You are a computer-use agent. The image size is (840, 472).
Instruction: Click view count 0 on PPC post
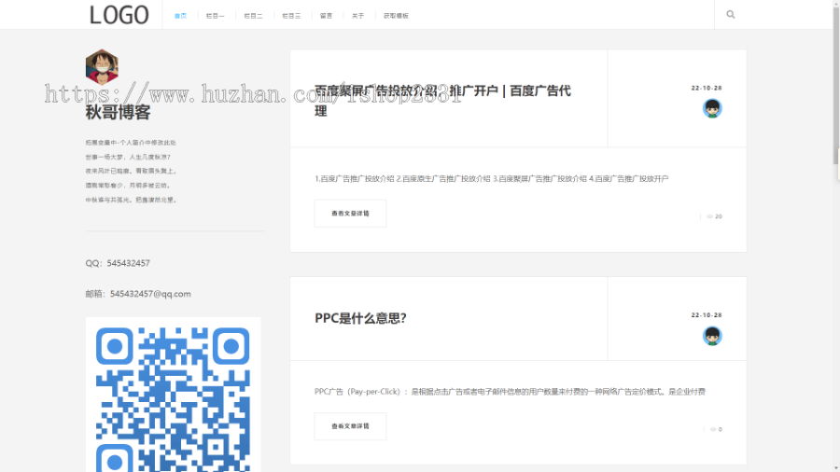click(x=716, y=429)
